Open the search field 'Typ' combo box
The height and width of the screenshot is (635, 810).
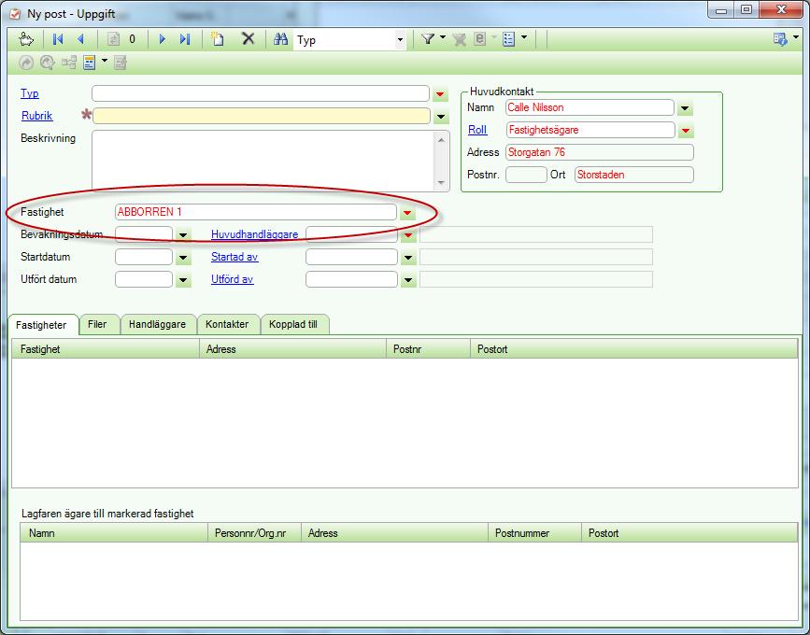pos(400,40)
